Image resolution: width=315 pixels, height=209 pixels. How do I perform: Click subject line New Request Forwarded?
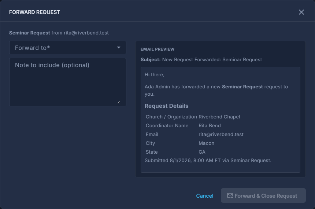201,59
